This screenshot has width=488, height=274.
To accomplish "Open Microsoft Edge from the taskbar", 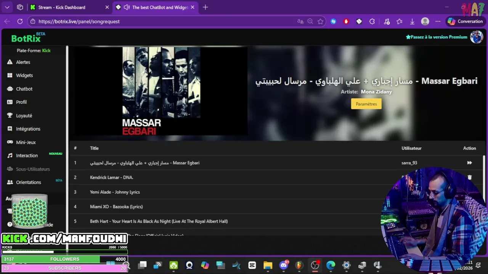I will (331, 265).
